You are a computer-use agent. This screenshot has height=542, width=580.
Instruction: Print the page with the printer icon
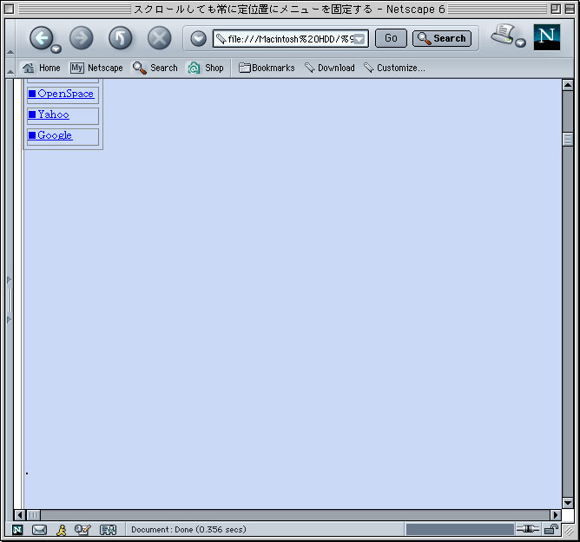click(503, 35)
